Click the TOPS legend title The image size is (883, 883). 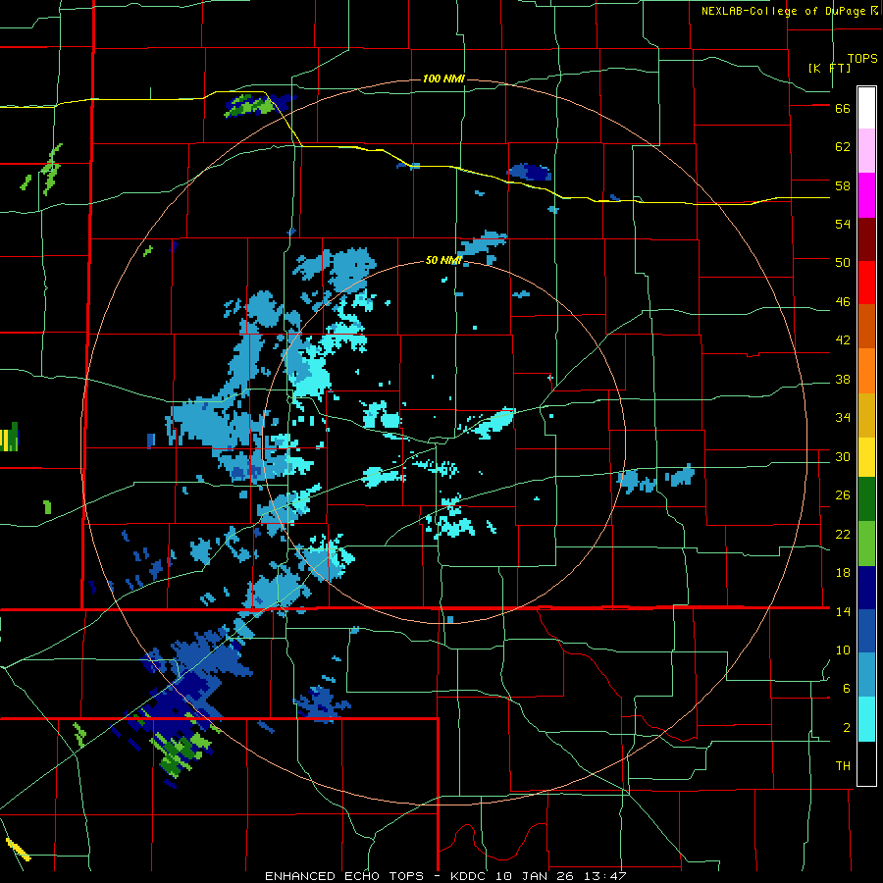[x=862, y=59]
